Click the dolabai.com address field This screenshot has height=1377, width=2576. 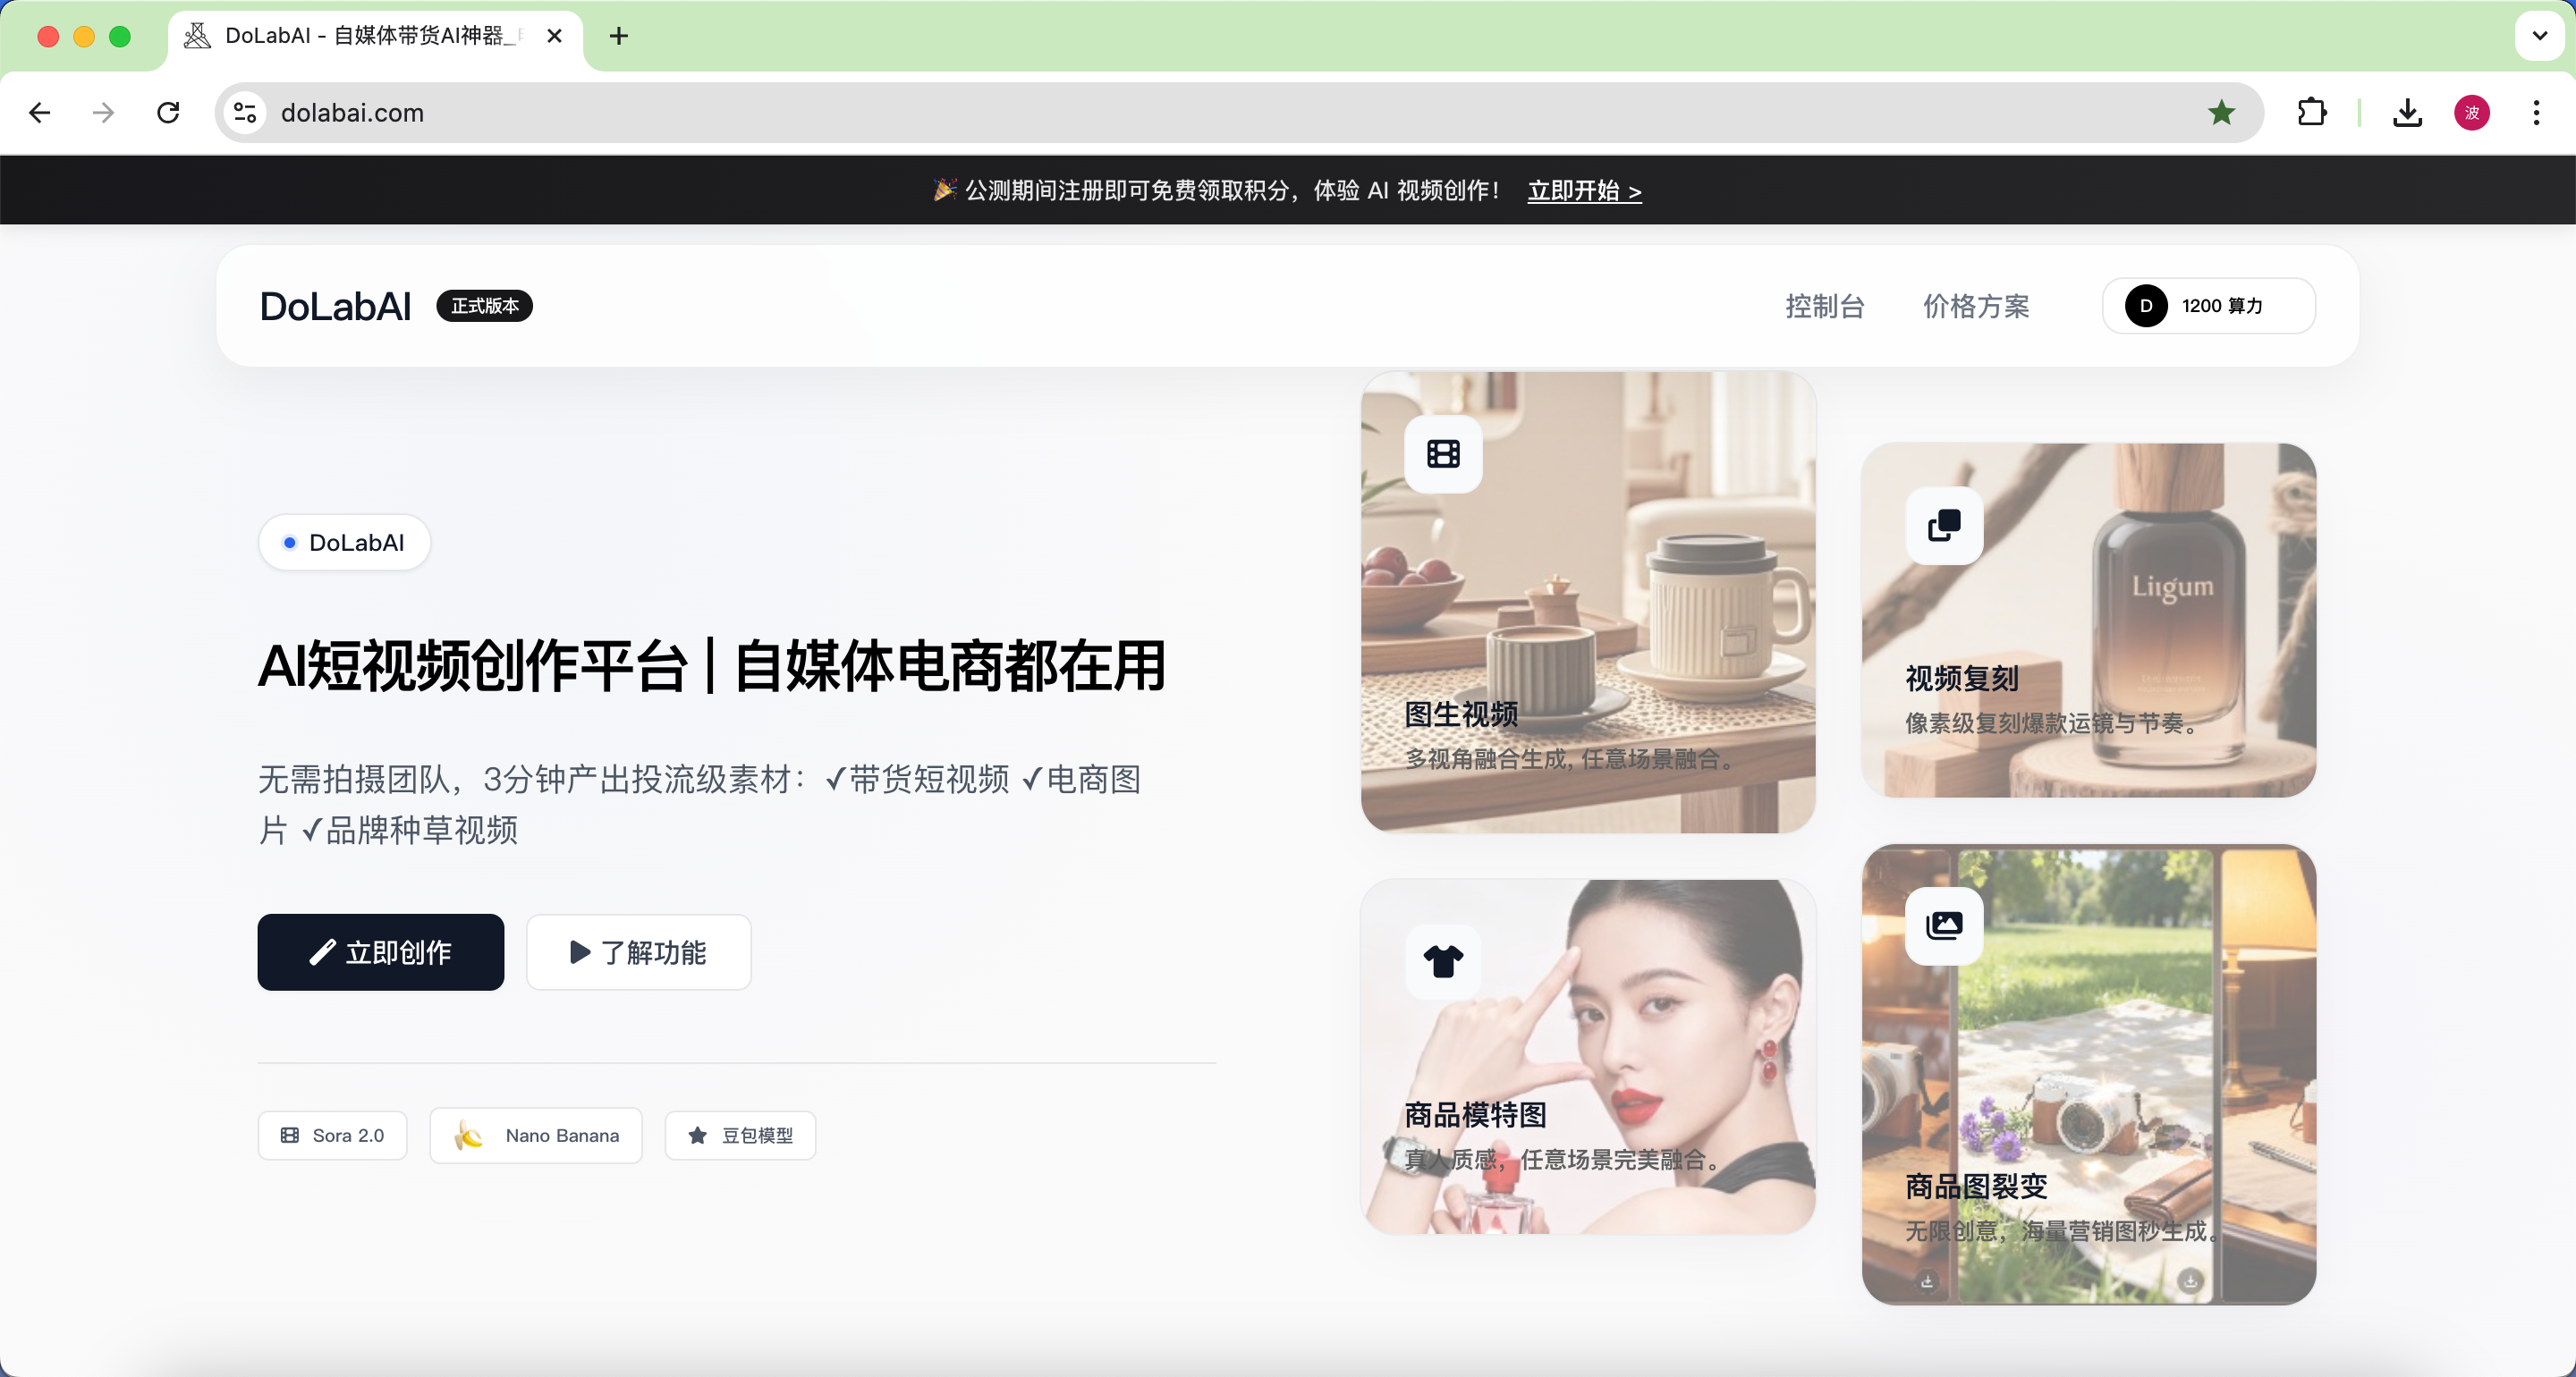click(1200, 113)
